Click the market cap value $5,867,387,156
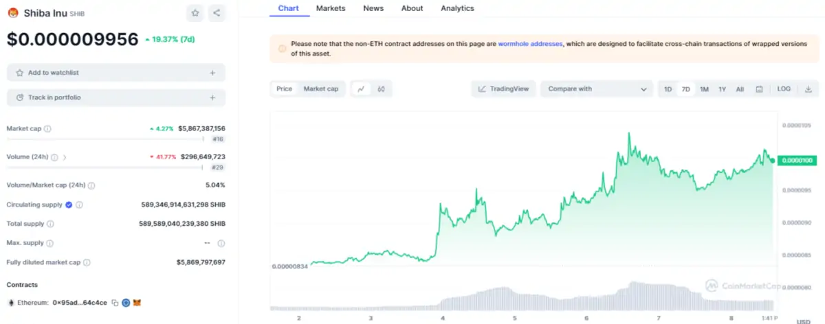This screenshot has width=825, height=324. 201,128
